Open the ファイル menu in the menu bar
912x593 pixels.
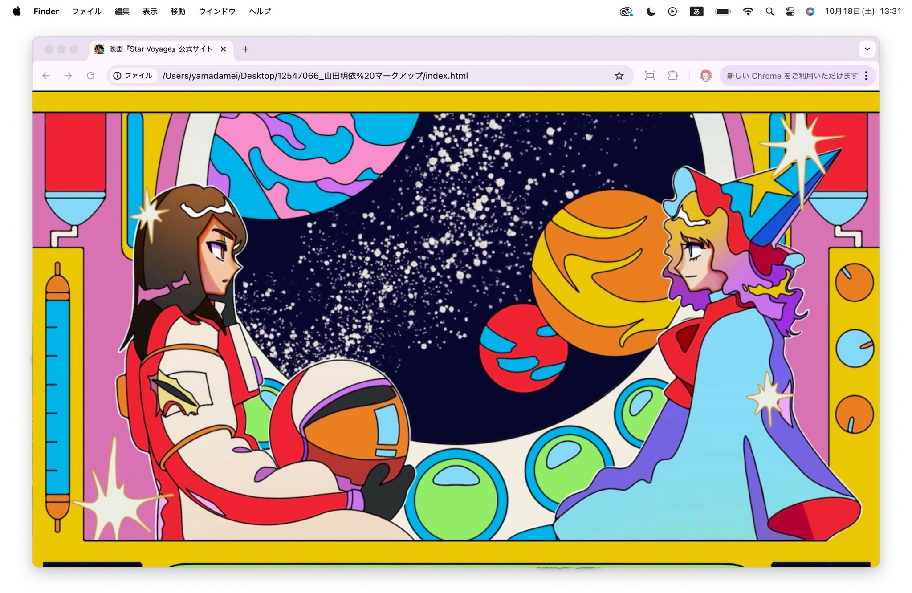(x=87, y=11)
